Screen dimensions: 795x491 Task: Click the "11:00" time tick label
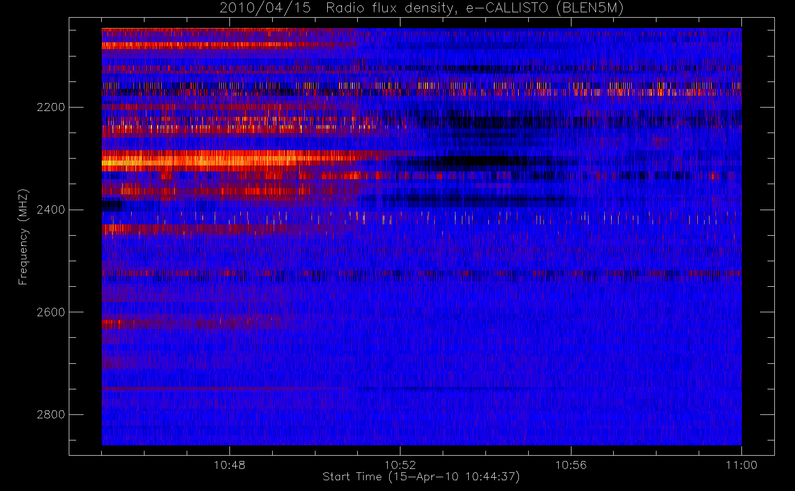tap(741, 464)
